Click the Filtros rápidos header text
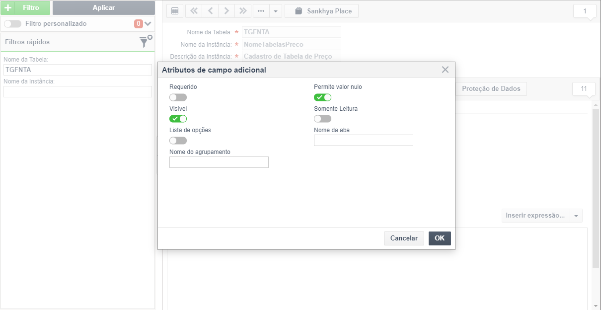Image resolution: width=601 pixels, height=310 pixels. (27, 42)
